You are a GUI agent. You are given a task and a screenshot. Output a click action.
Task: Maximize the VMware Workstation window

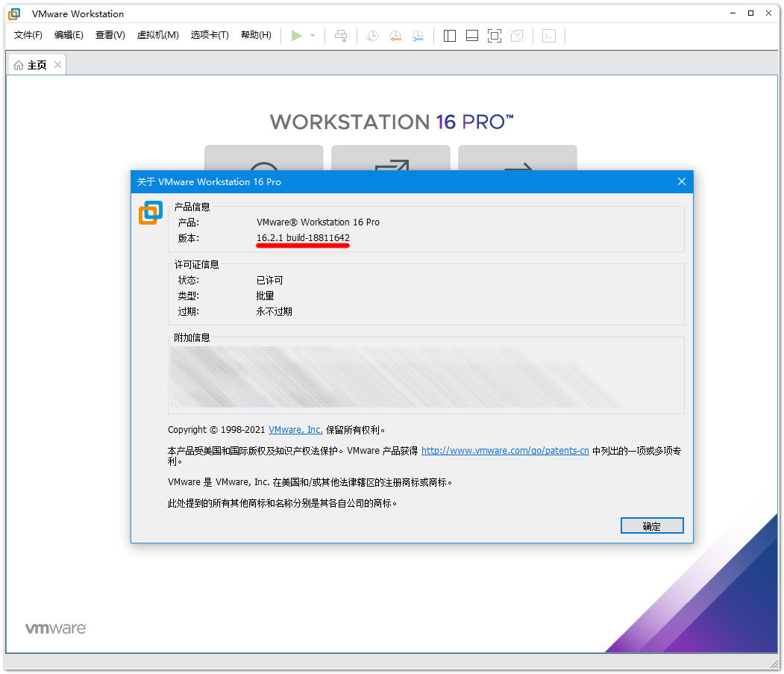[x=750, y=13]
